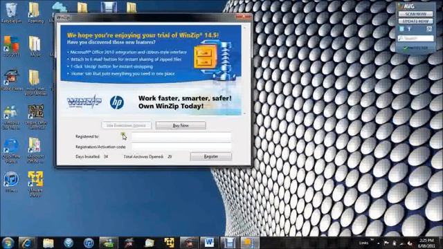Click the AVG logo on the gadget
This screenshot has width=443, height=249.
click(x=407, y=6)
